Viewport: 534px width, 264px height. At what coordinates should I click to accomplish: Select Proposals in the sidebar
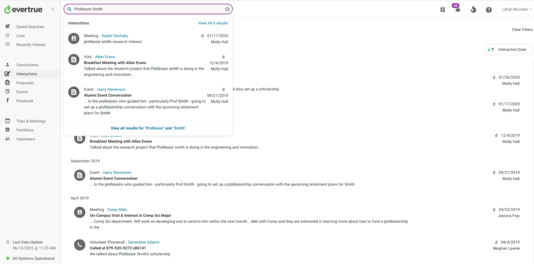click(x=25, y=83)
